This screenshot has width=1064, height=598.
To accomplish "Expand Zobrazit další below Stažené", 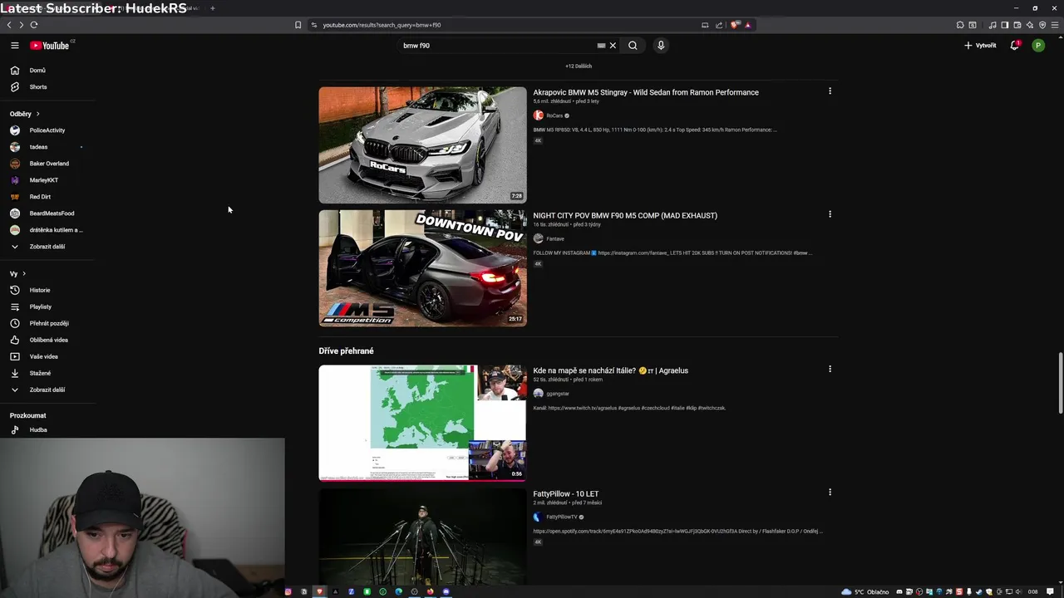I will [47, 390].
